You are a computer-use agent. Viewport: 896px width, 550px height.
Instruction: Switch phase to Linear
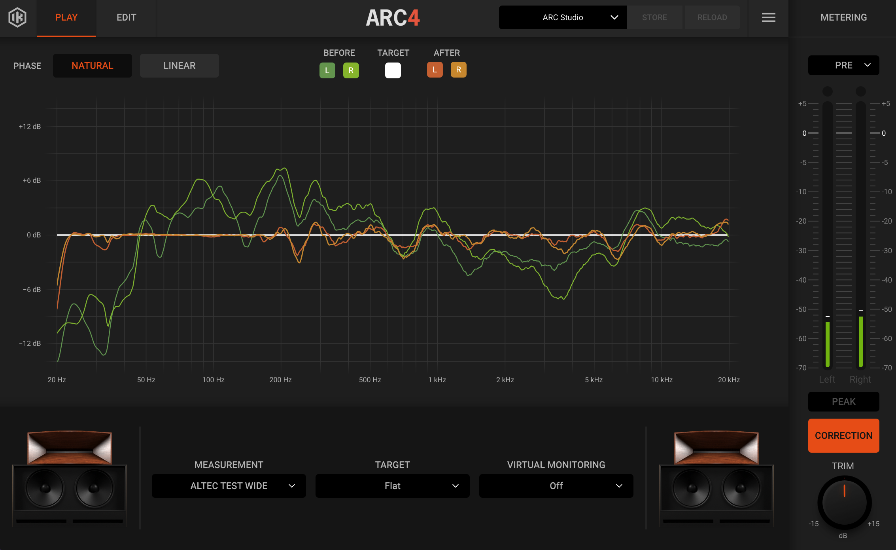coord(179,66)
